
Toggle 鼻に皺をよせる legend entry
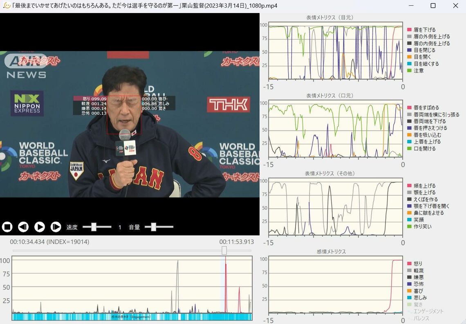pos(426,213)
